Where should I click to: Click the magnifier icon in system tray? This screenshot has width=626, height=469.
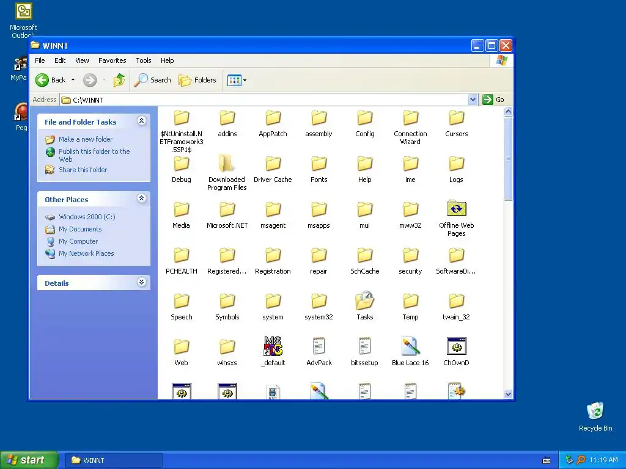581,460
